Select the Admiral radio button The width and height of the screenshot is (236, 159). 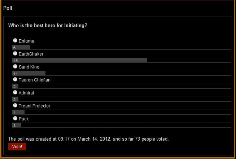point(15,92)
